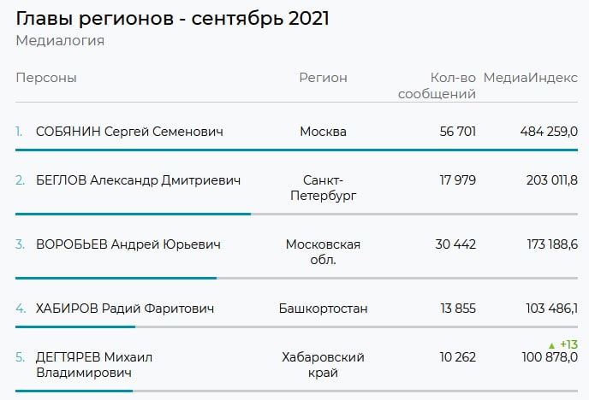Screen dimensions: 589x400
Task: Click the Санкт-Петербург region cell
Action: 323,188
